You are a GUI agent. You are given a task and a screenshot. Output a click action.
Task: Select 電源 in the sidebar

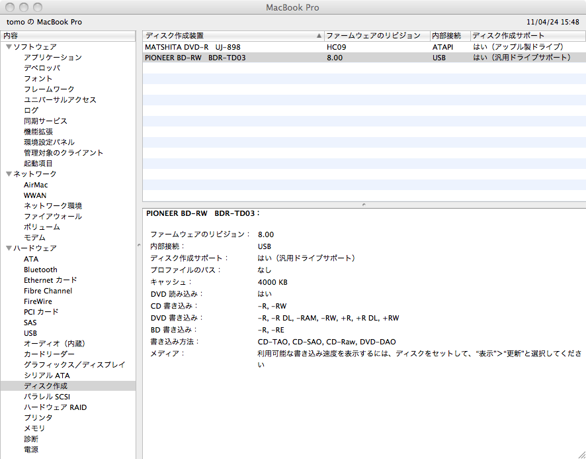coord(31,449)
